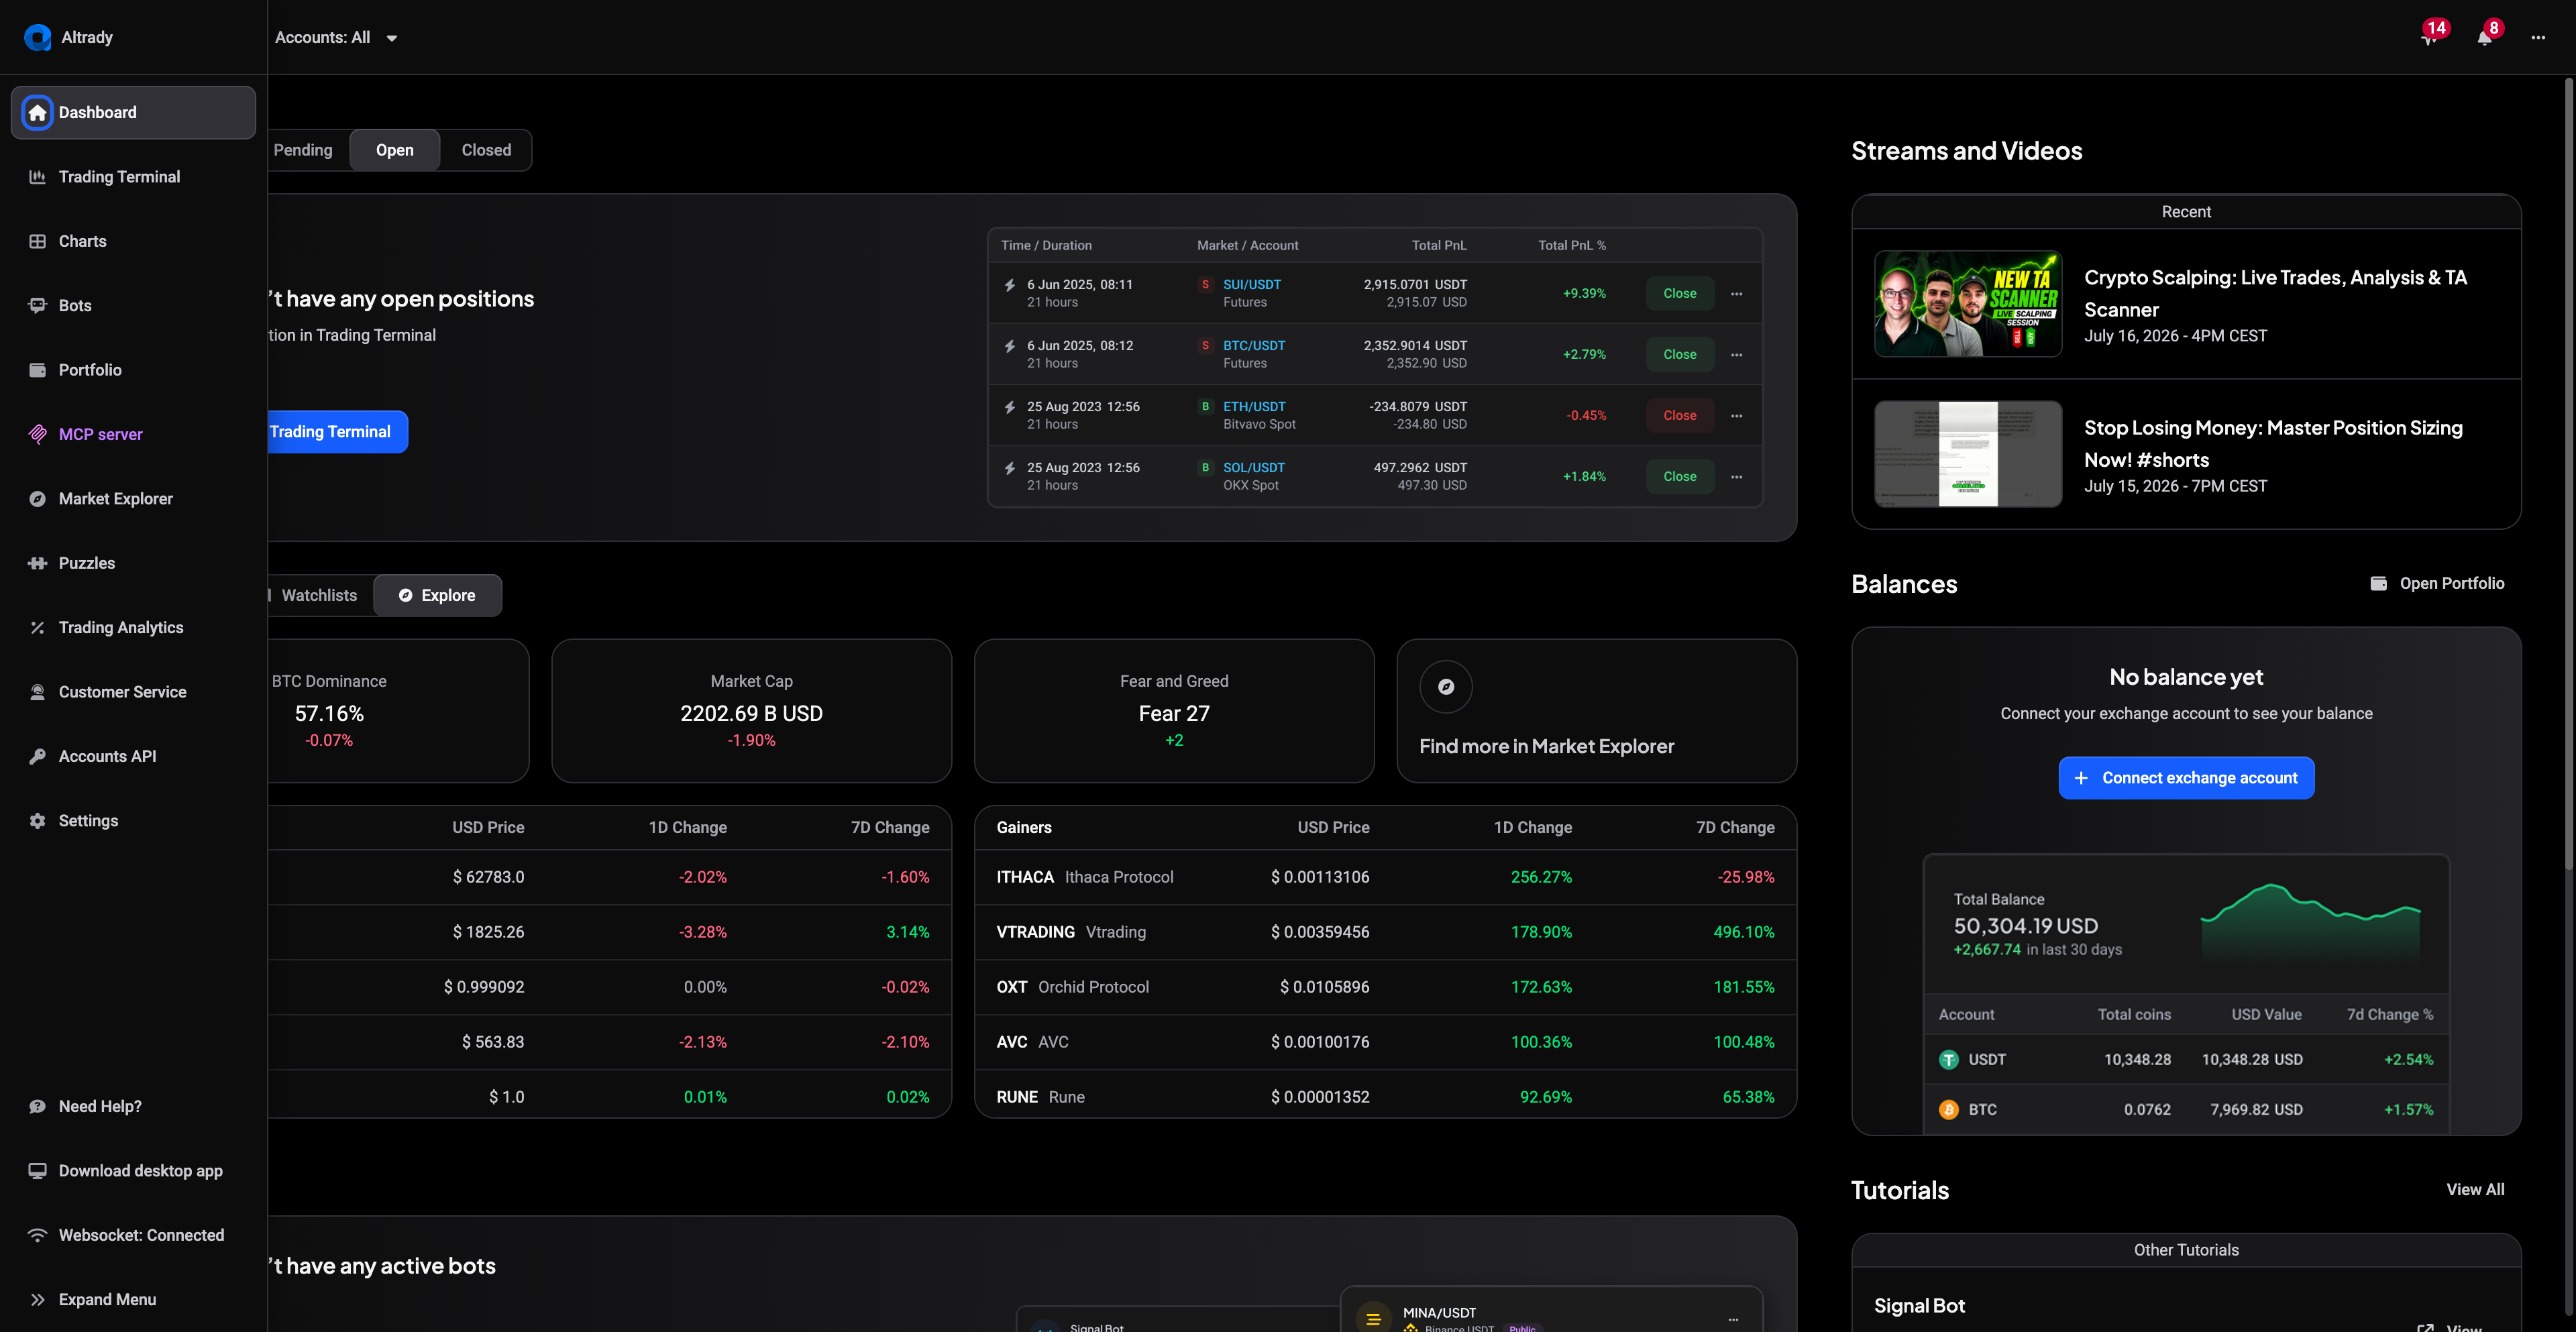This screenshot has height=1332, width=2576.
Task: Open the Accounts: All dropdown
Action: tap(336, 38)
